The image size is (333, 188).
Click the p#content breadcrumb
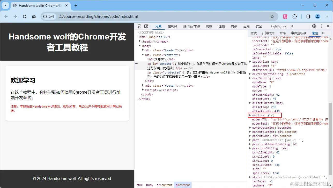pos(183,185)
